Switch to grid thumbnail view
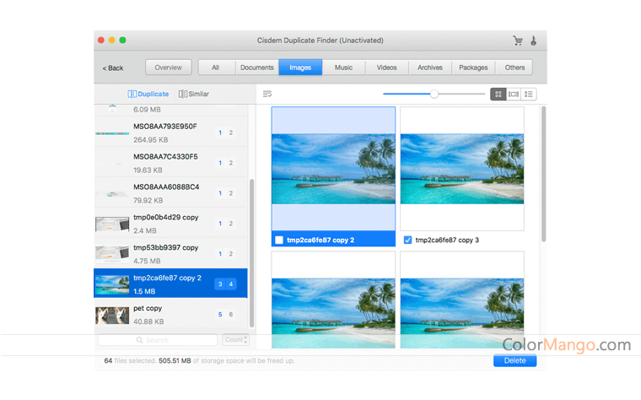641x400 pixels. pos(498,95)
